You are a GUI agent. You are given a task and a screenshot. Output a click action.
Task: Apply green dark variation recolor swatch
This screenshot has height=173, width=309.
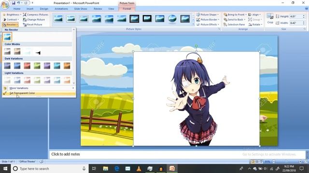[37, 66]
